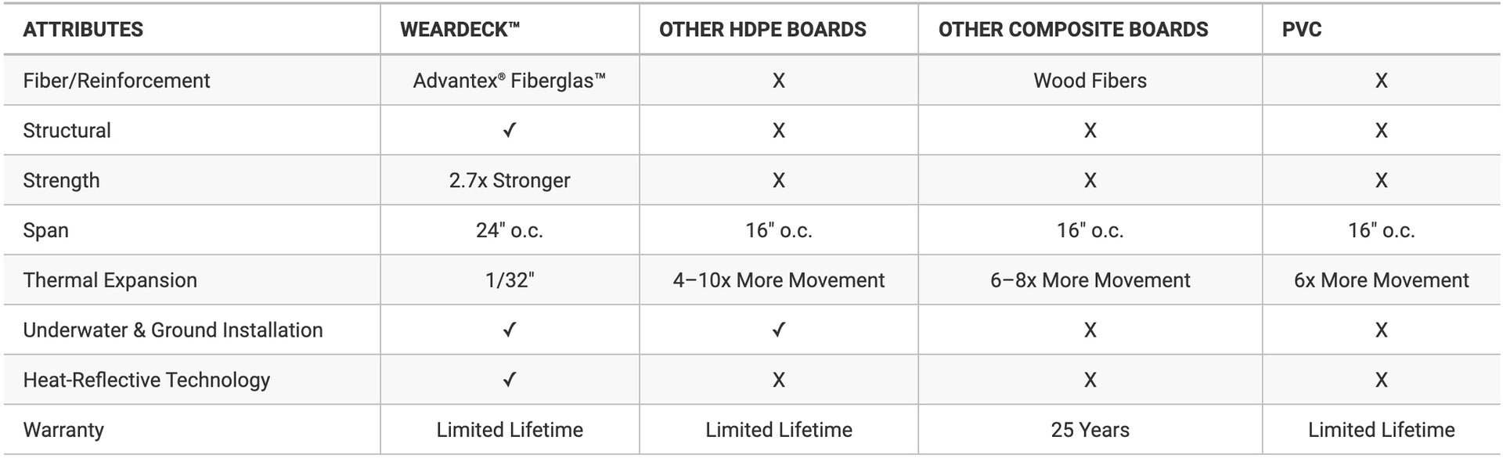Click Other Composite Boards X in Strength row

tap(1090, 181)
